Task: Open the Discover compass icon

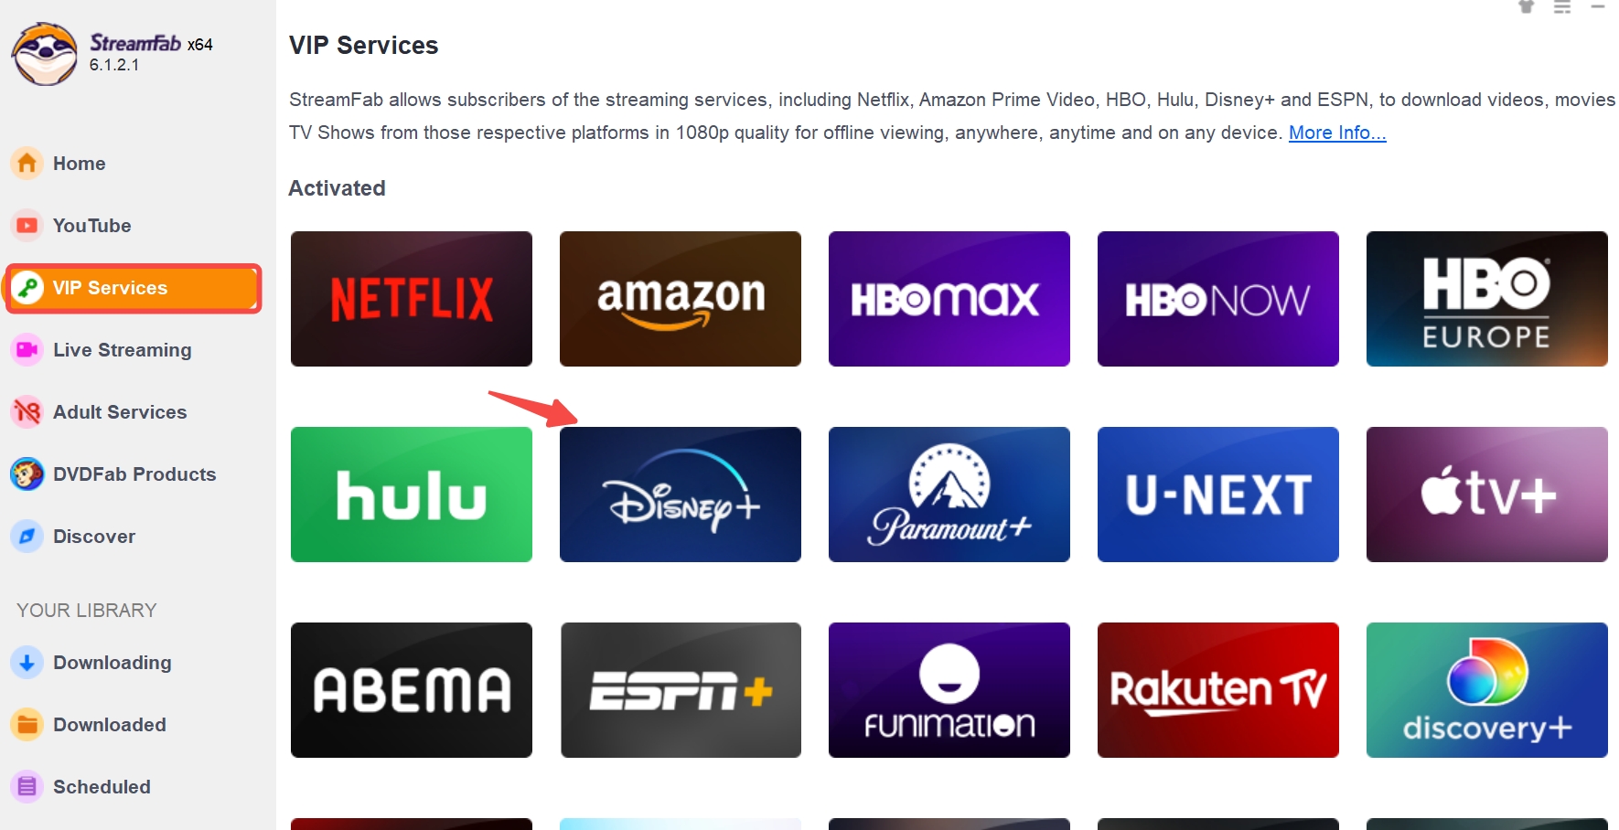Action: [27, 537]
